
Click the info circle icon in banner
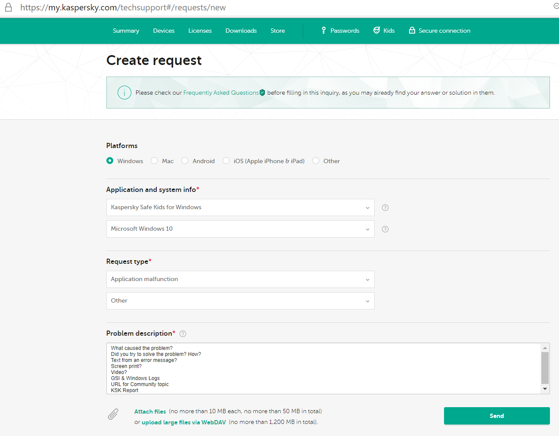[x=124, y=93]
